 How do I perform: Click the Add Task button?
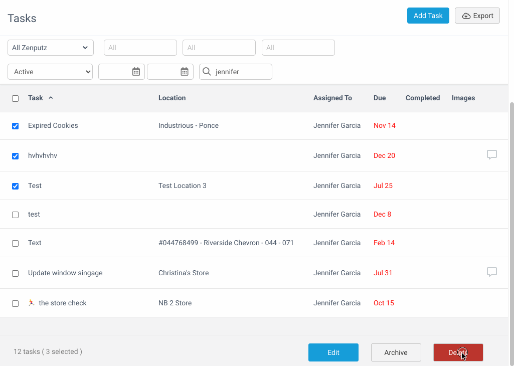coord(428,16)
